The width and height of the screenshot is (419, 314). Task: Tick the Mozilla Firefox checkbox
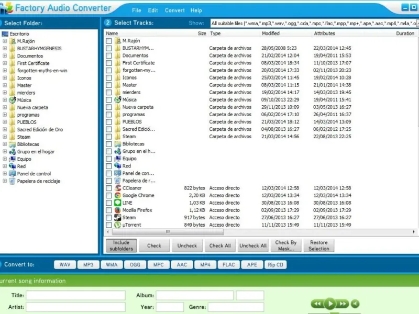109,210
